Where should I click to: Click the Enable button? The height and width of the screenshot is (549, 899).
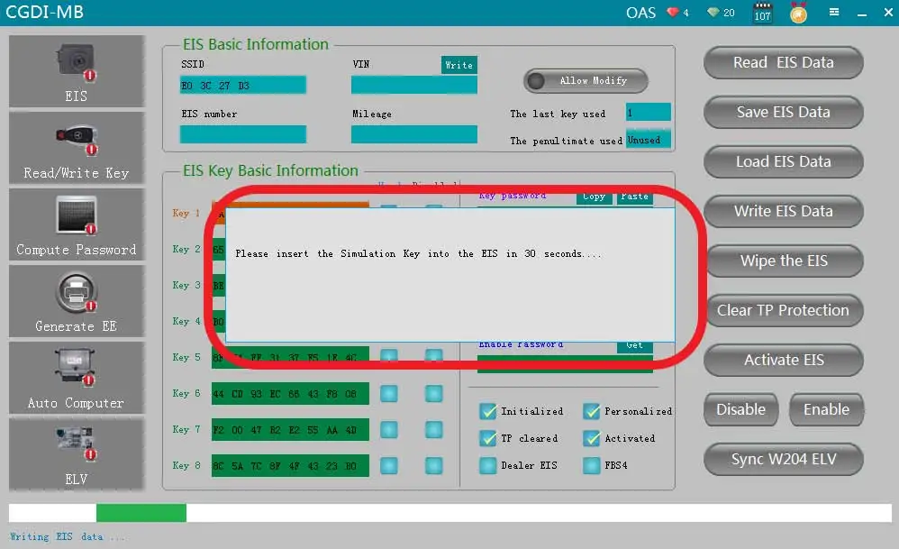tap(826, 409)
